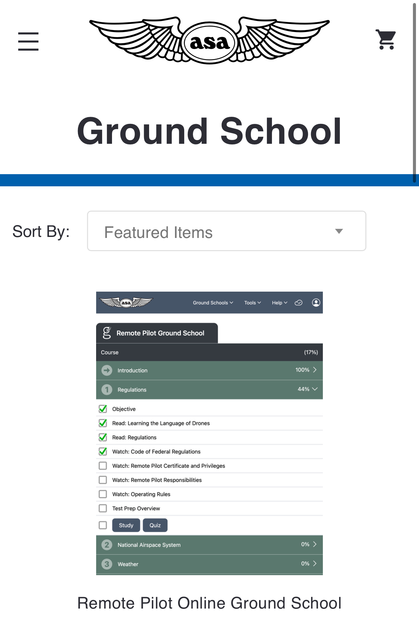Click the user profile icon

[x=316, y=302]
